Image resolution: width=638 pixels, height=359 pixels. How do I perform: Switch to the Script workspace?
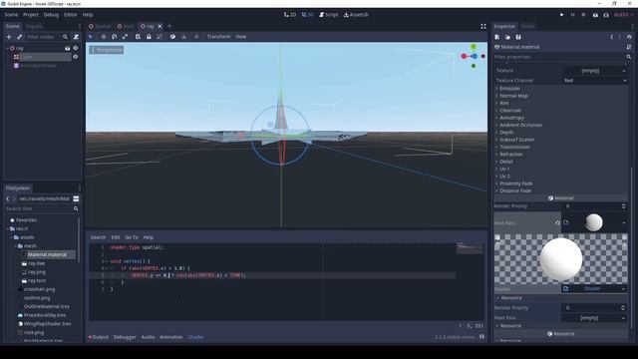click(x=328, y=15)
